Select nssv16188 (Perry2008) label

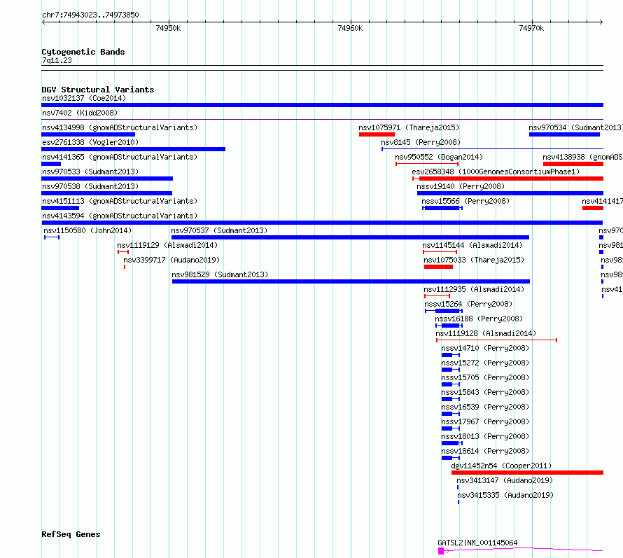tap(479, 319)
